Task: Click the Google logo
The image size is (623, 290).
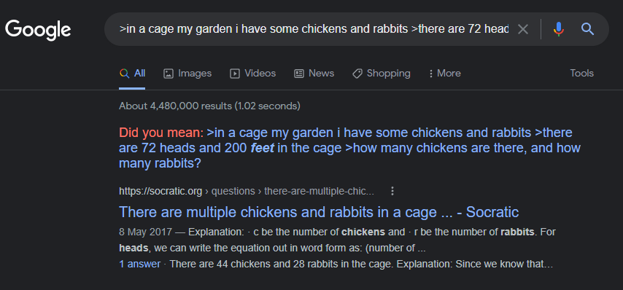Action: pos(38,30)
